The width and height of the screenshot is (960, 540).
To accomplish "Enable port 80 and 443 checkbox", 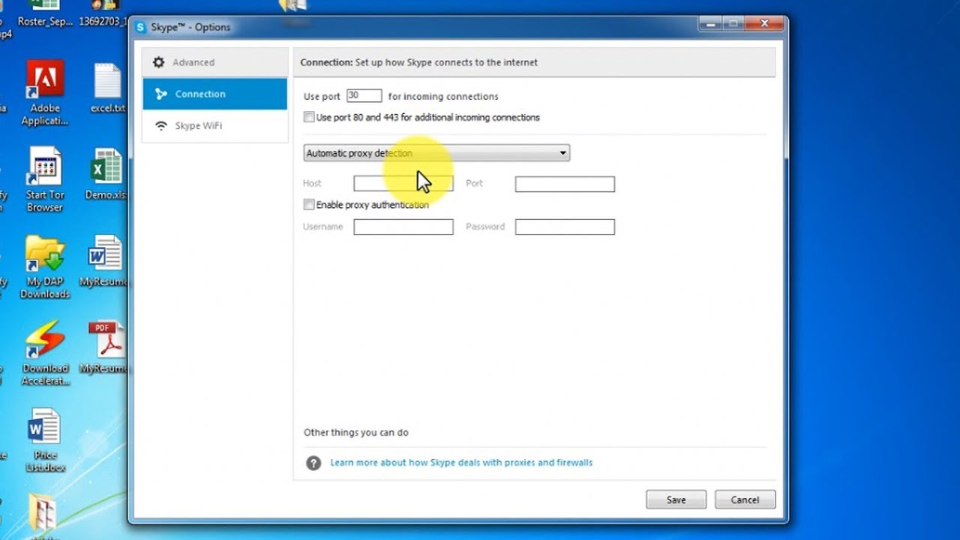I will (x=309, y=117).
